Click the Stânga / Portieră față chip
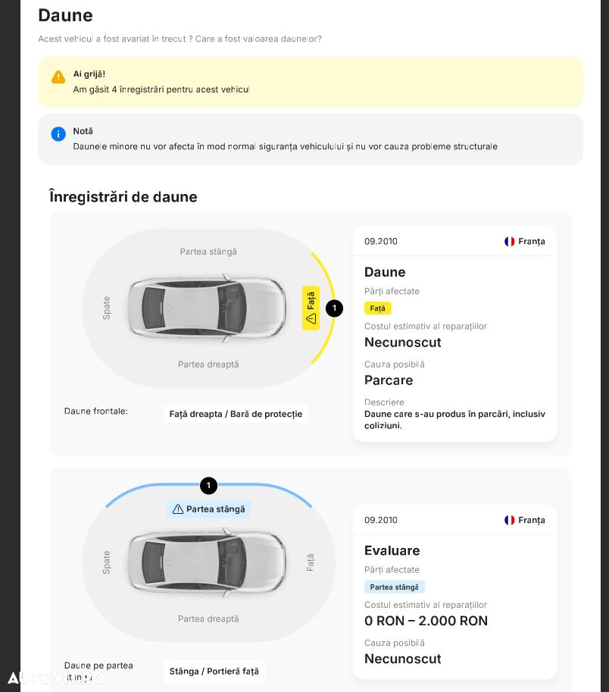The image size is (609, 692). [x=214, y=671]
